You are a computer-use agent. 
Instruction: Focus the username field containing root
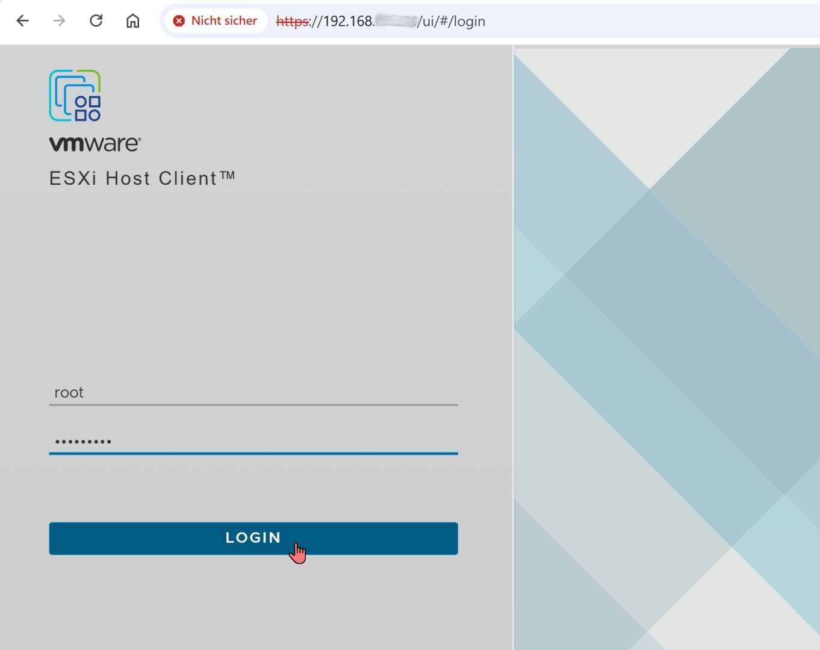pyautogui.click(x=253, y=392)
